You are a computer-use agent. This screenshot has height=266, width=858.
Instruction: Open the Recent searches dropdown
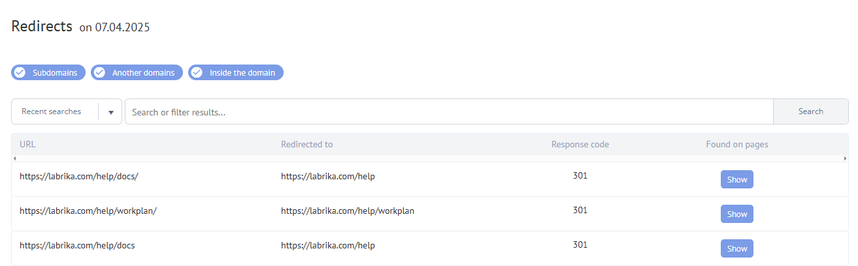[x=52, y=111]
